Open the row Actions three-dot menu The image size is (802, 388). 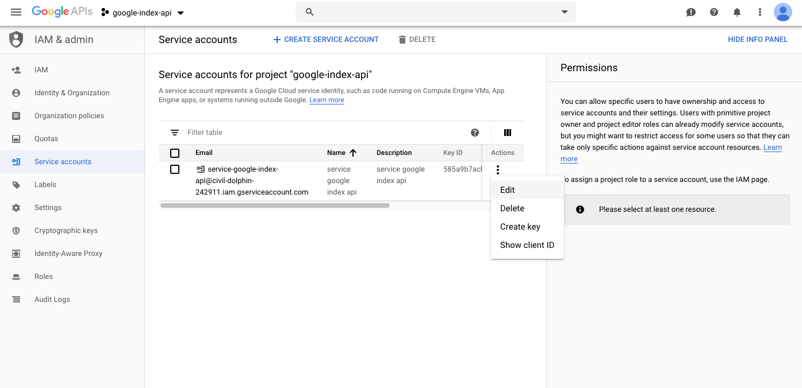pyautogui.click(x=498, y=170)
